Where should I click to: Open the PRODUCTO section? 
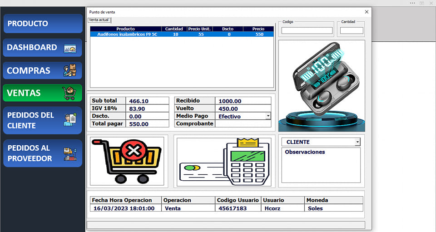click(x=43, y=24)
